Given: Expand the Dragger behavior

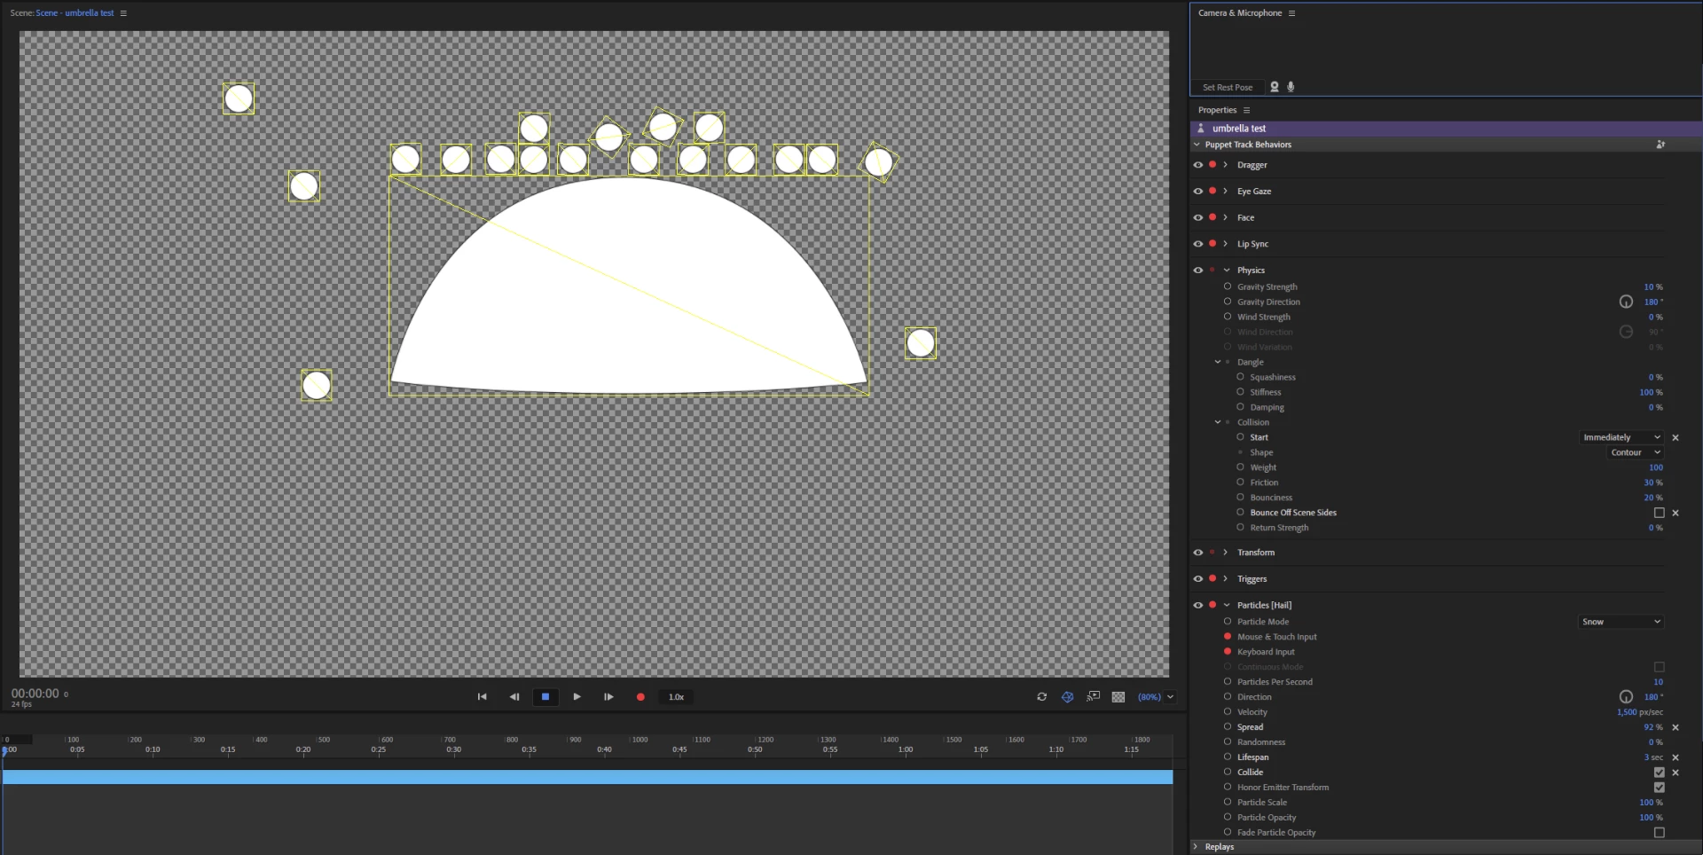Looking at the screenshot, I should coord(1226,165).
